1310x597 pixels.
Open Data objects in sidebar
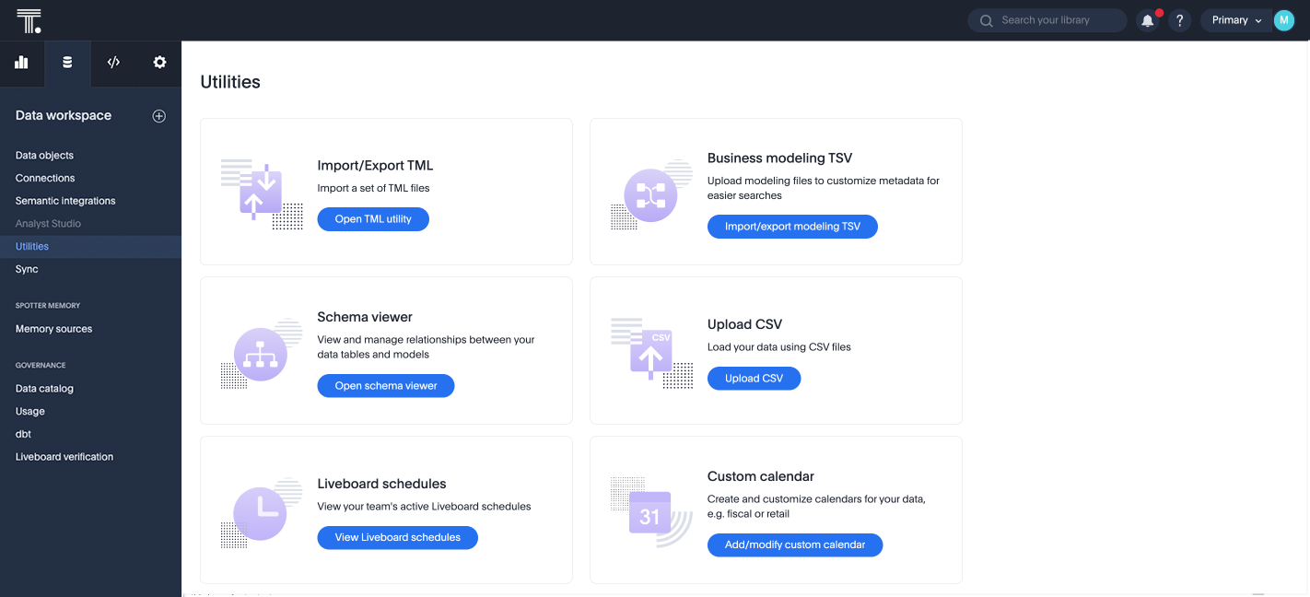click(x=44, y=156)
